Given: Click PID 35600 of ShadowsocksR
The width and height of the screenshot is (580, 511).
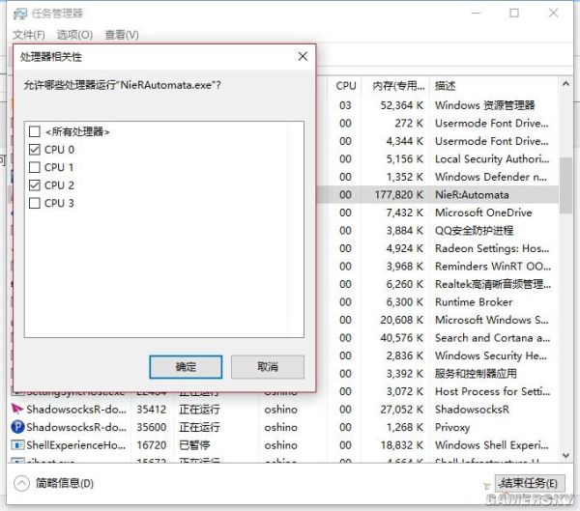Looking at the screenshot, I should tap(152, 427).
